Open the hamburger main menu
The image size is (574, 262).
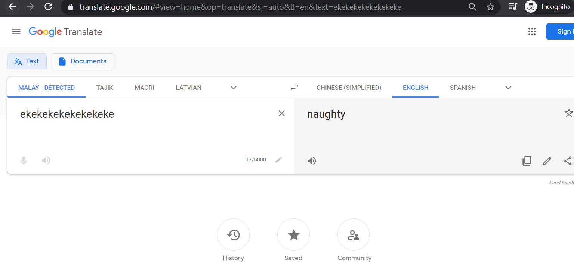click(16, 32)
